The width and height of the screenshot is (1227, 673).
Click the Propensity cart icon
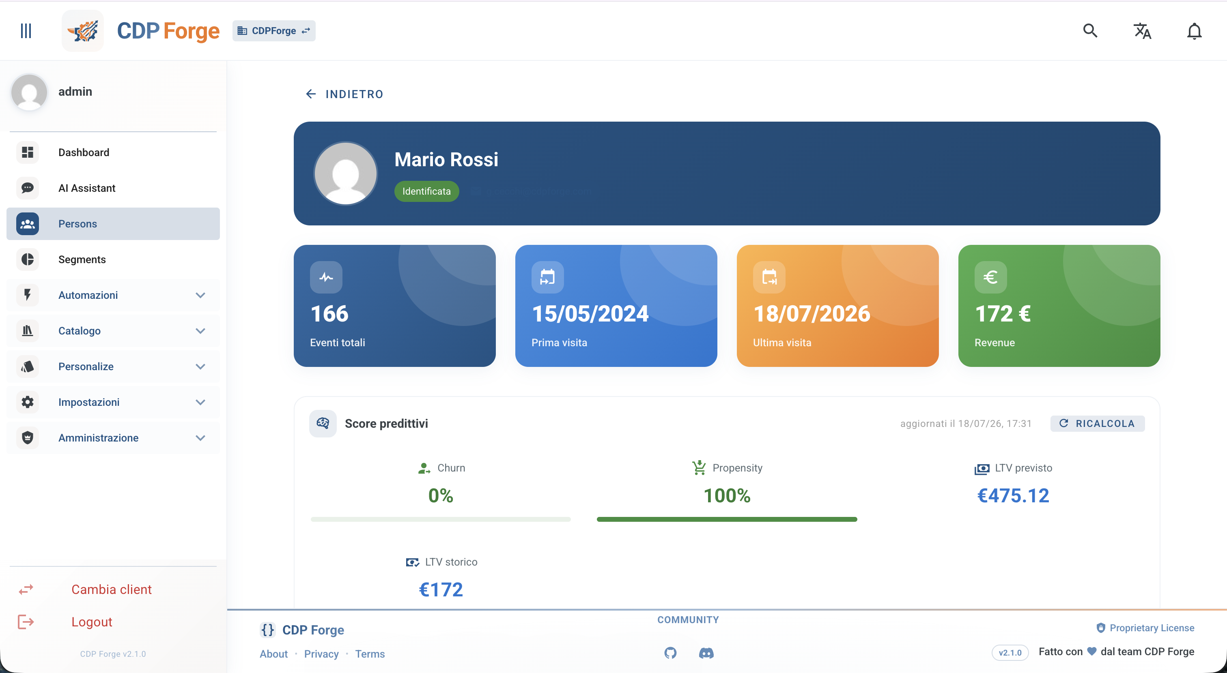(699, 468)
